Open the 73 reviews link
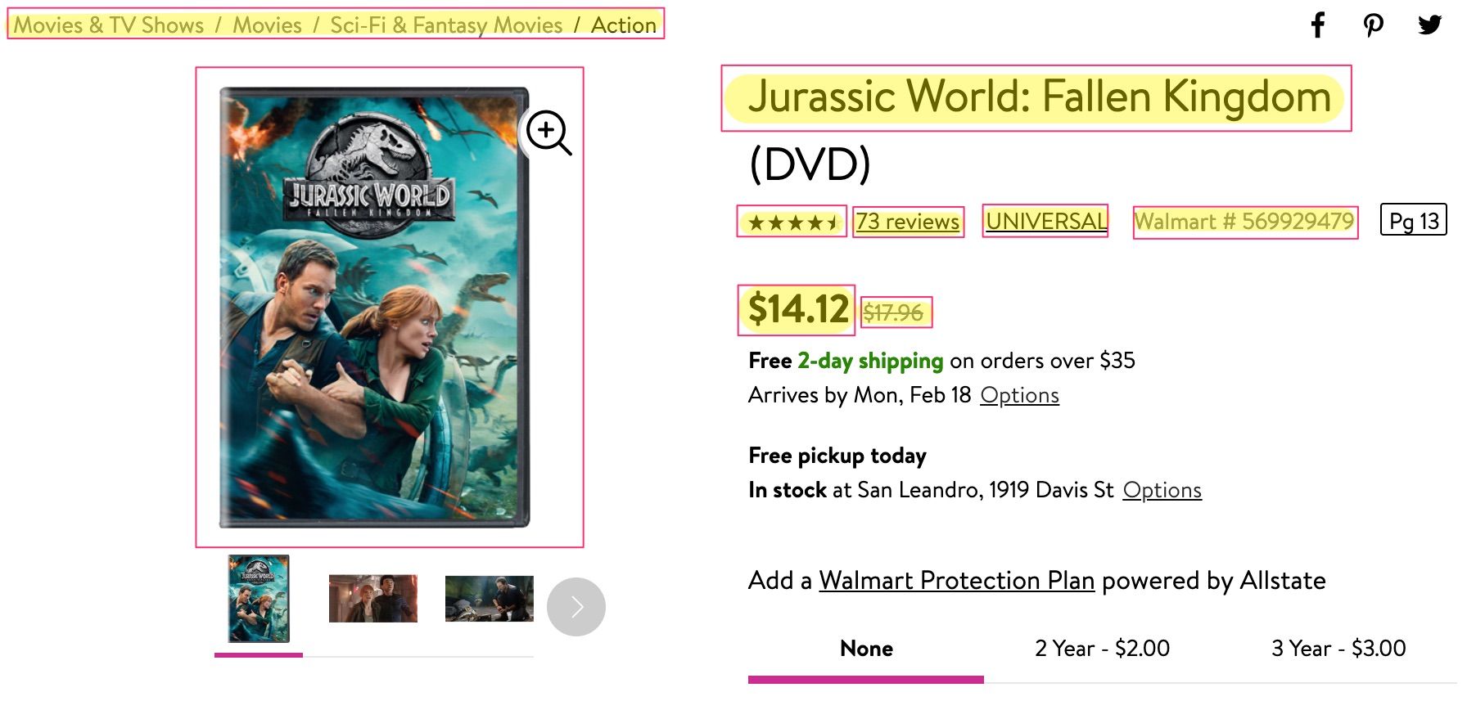1467x710 pixels. (x=908, y=222)
